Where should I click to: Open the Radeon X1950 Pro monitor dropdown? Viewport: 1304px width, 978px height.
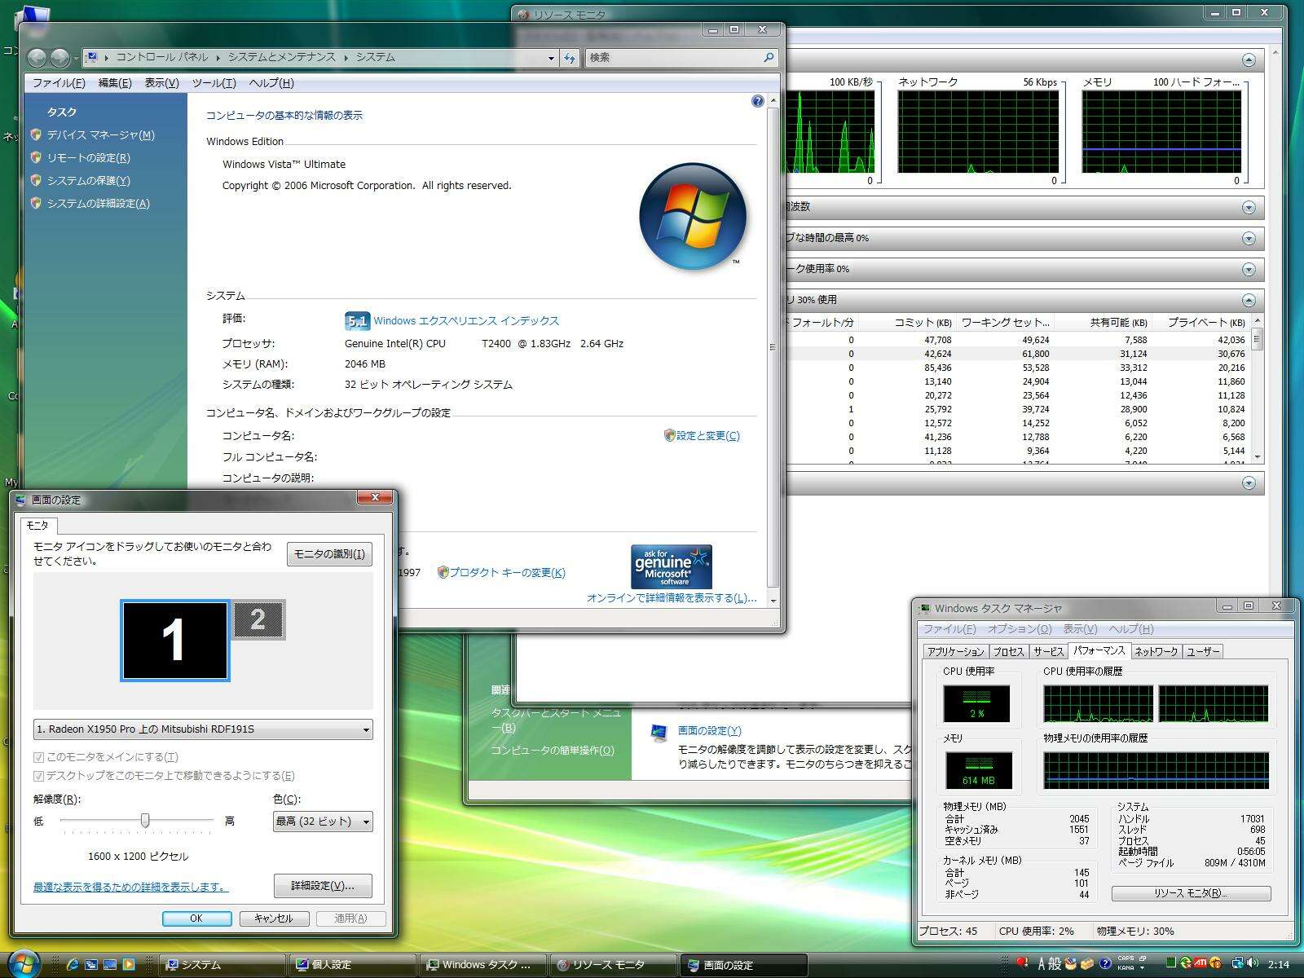click(x=203, y=729)
